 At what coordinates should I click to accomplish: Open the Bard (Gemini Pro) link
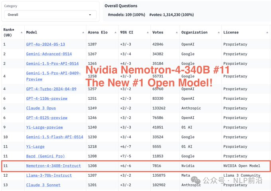[x=45, y=156]
